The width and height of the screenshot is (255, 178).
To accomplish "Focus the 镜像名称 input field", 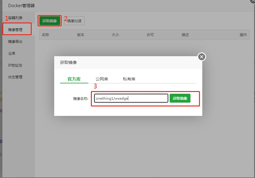I will coord(131,98).
